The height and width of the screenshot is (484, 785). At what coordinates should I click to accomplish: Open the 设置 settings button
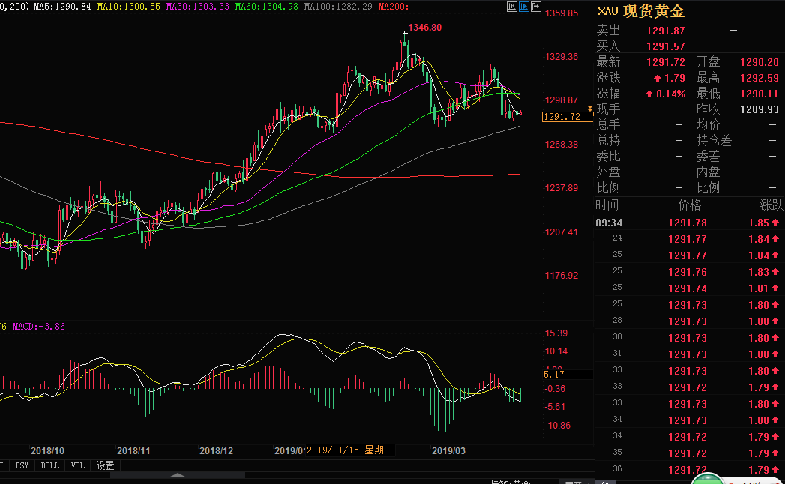click(x=105, y=465)
